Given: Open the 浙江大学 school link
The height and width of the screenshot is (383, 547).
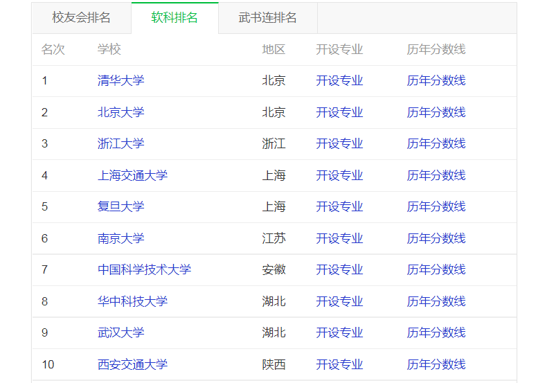Looking at the screenshot, I should pyautogui.click(x=120, y=144).
